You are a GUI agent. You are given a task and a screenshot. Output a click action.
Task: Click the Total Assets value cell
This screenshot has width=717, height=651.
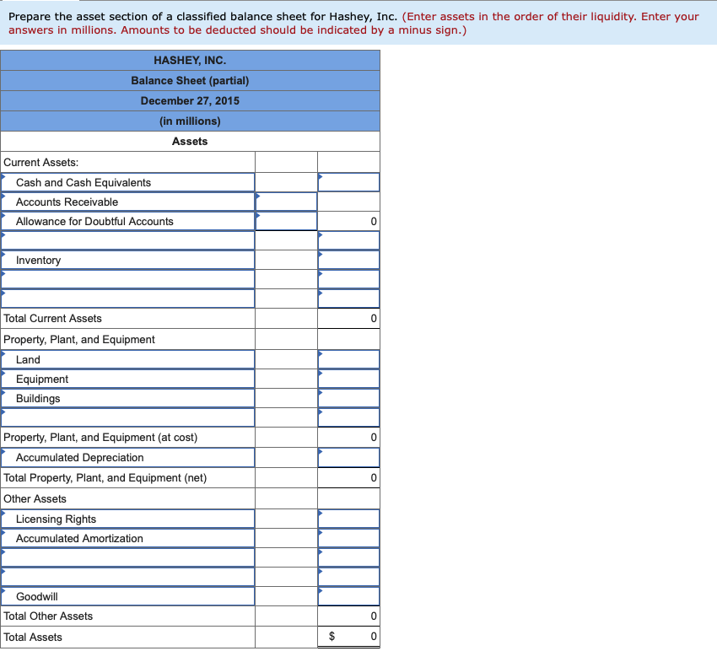(x=348, y=637)
